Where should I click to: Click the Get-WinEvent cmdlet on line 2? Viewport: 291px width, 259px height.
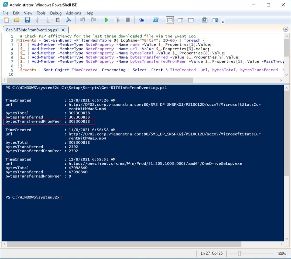(57, 40)
